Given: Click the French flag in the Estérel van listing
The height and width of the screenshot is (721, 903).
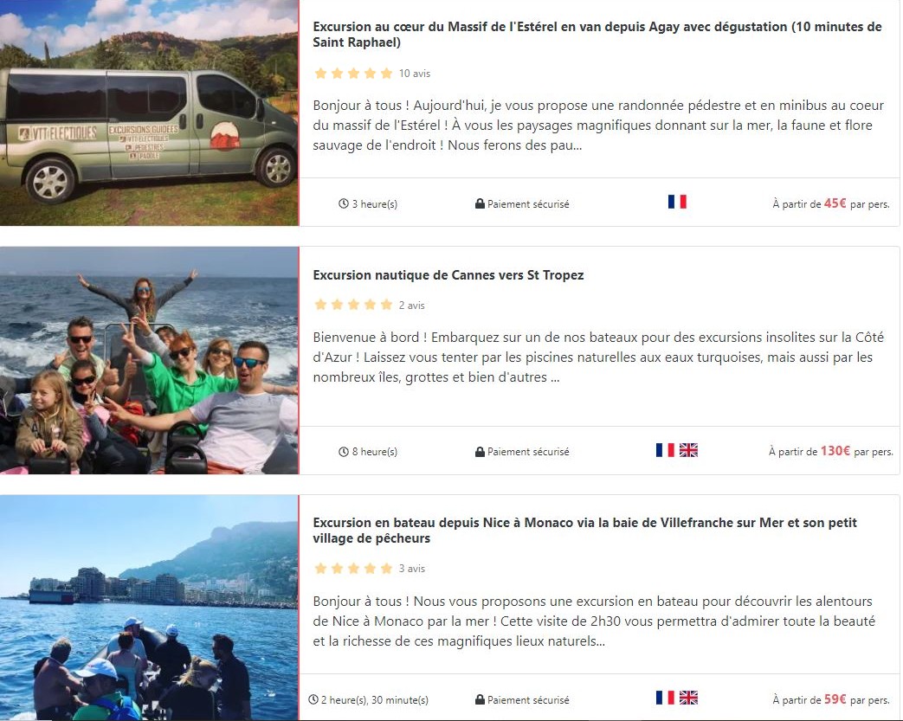Looking at the screenshot, I should pos(677,202).
